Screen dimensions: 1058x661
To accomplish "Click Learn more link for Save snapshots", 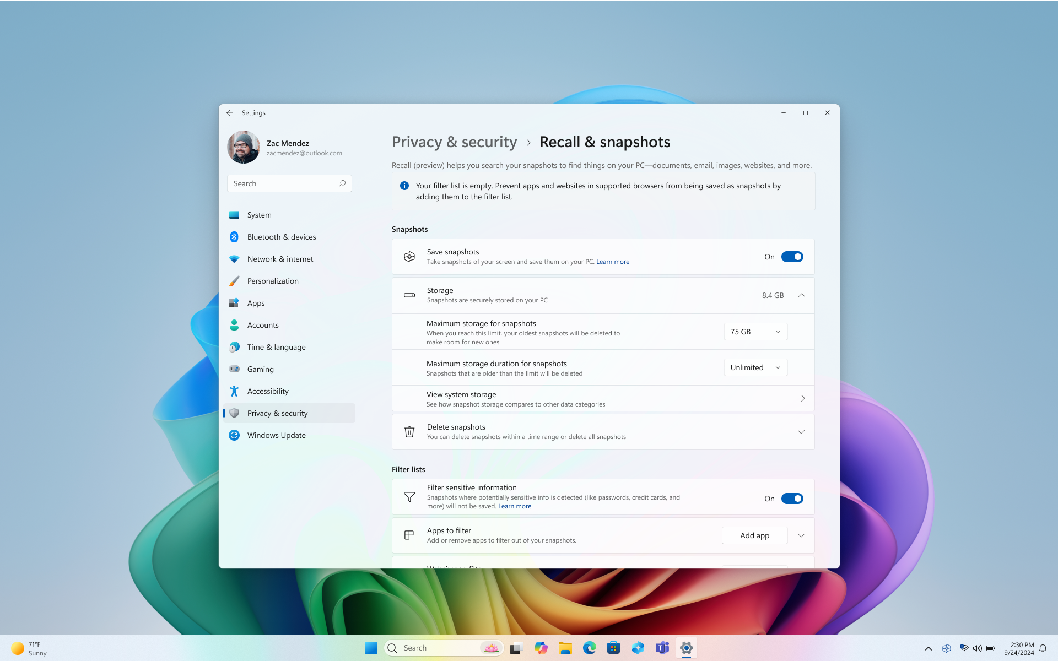I will [x=613, y=261].
